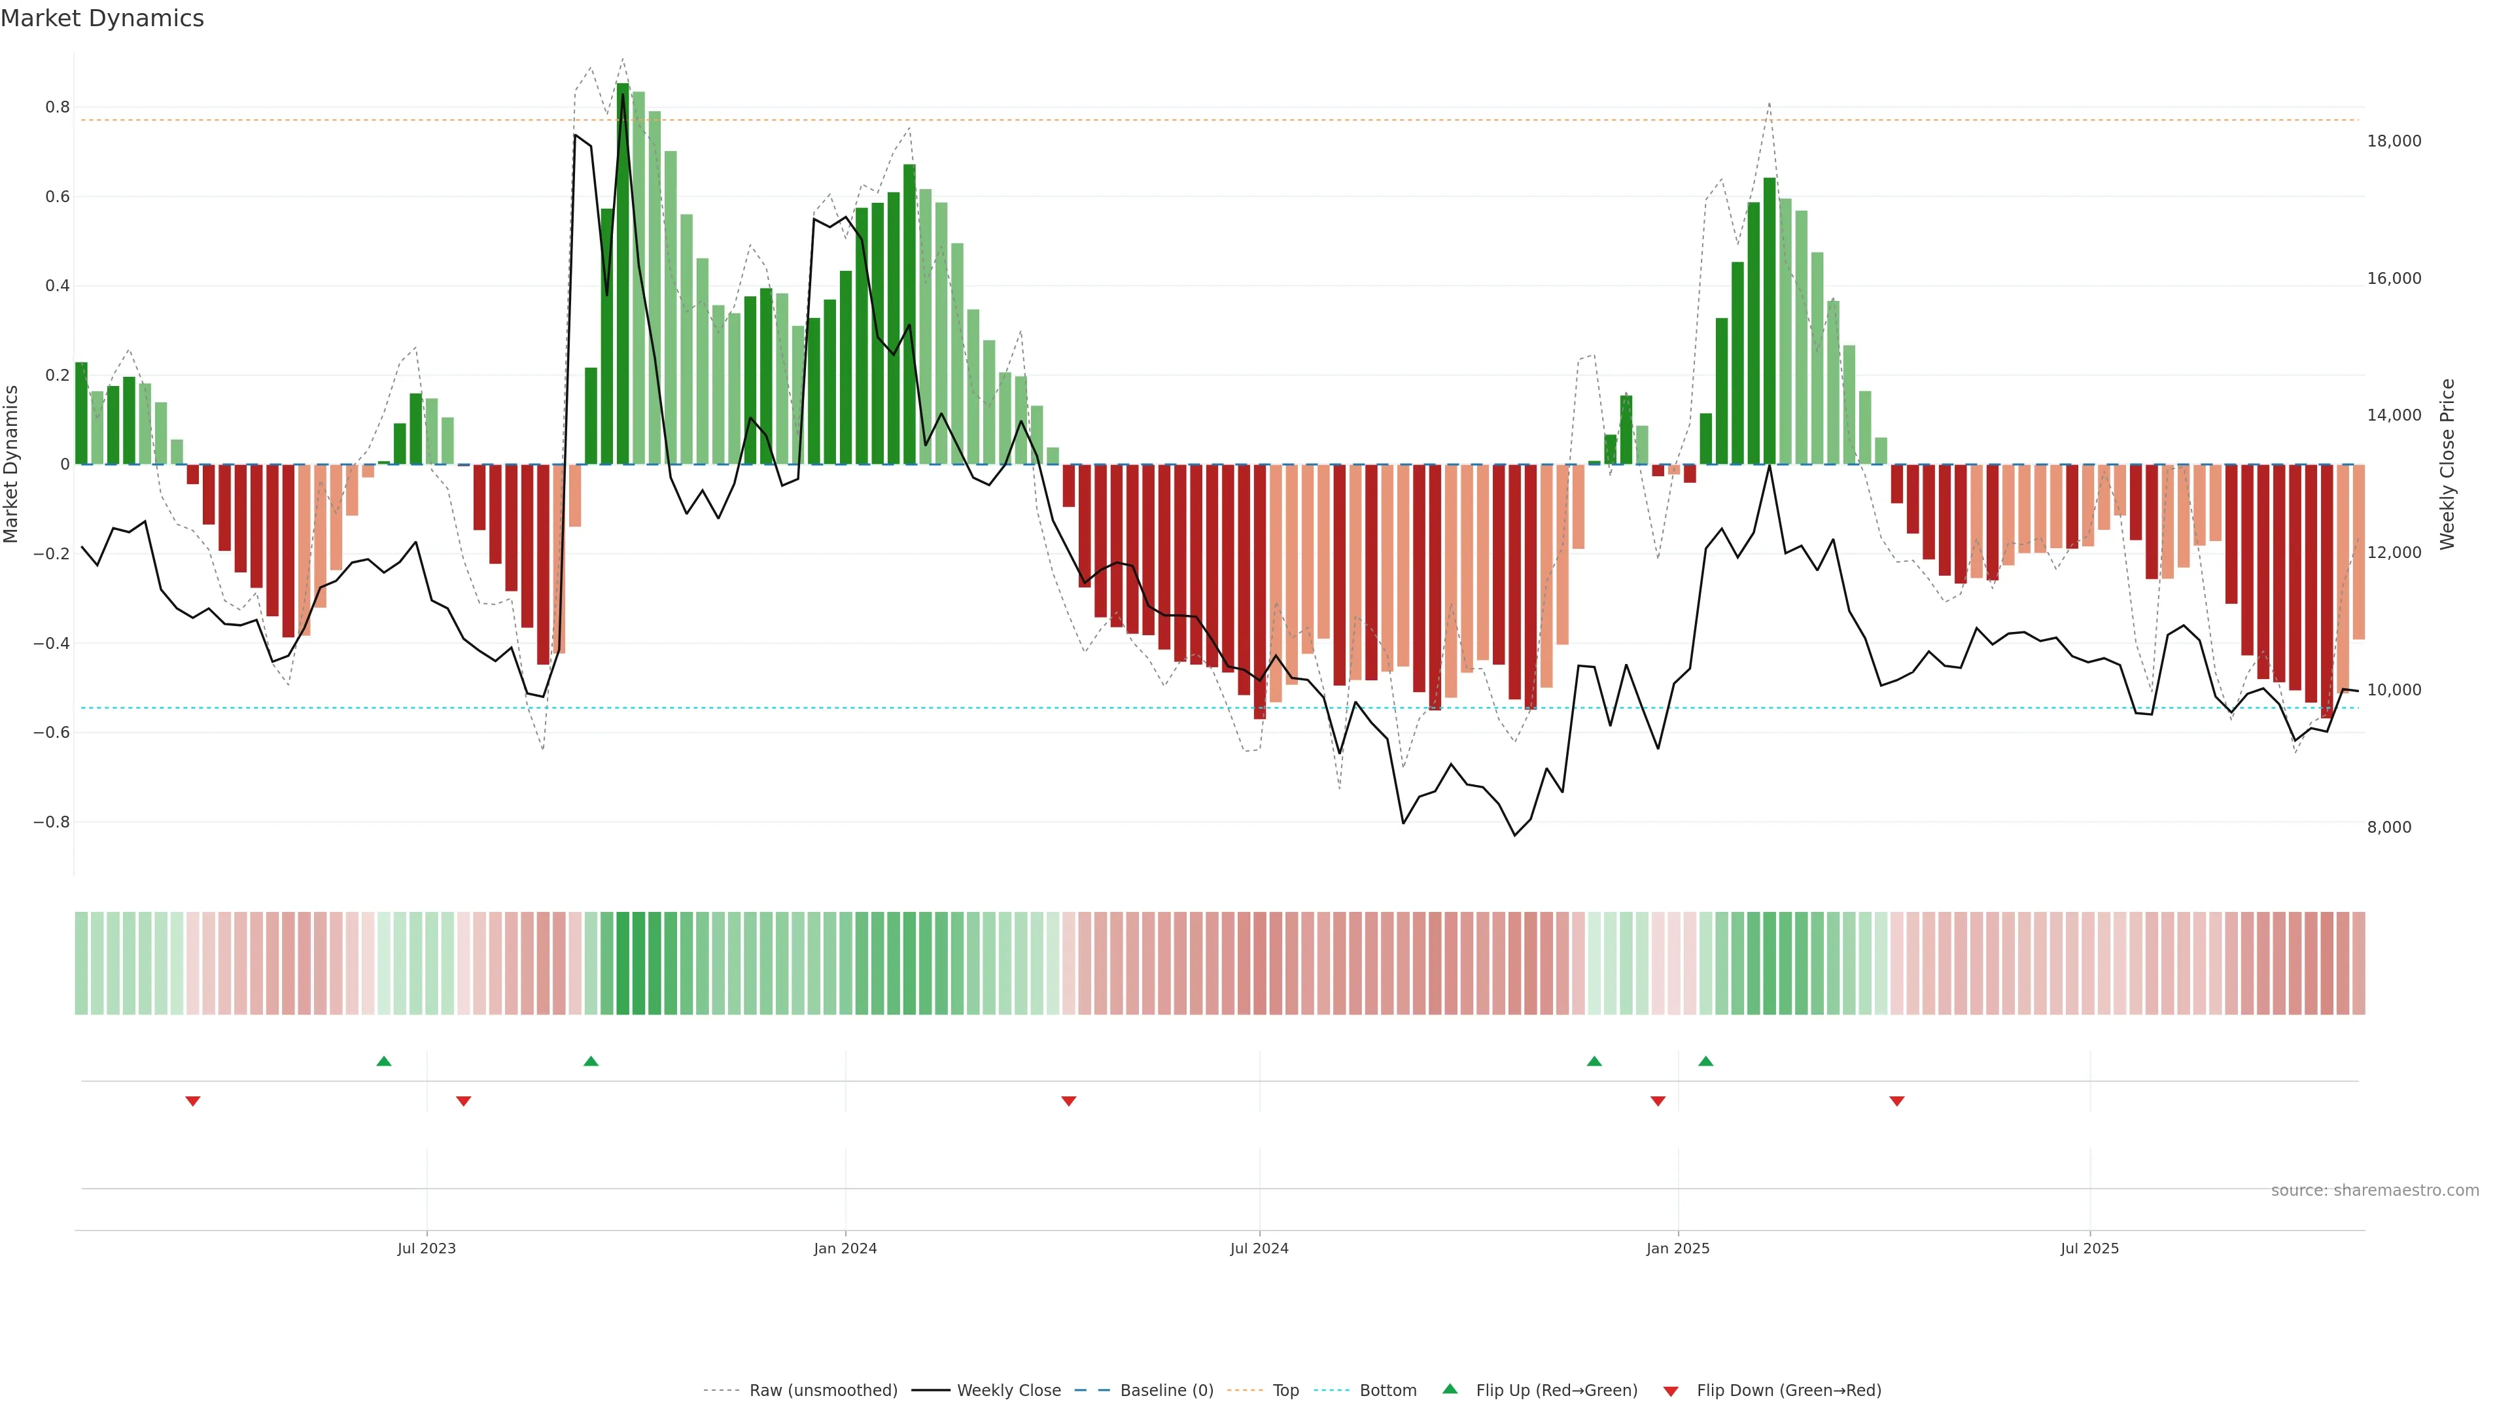
Task: Click the Flip Down legend triangle icon
Action: coord(1671,1391)
